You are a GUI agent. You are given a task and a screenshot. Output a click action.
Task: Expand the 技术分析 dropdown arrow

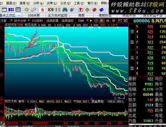(29, 20)
